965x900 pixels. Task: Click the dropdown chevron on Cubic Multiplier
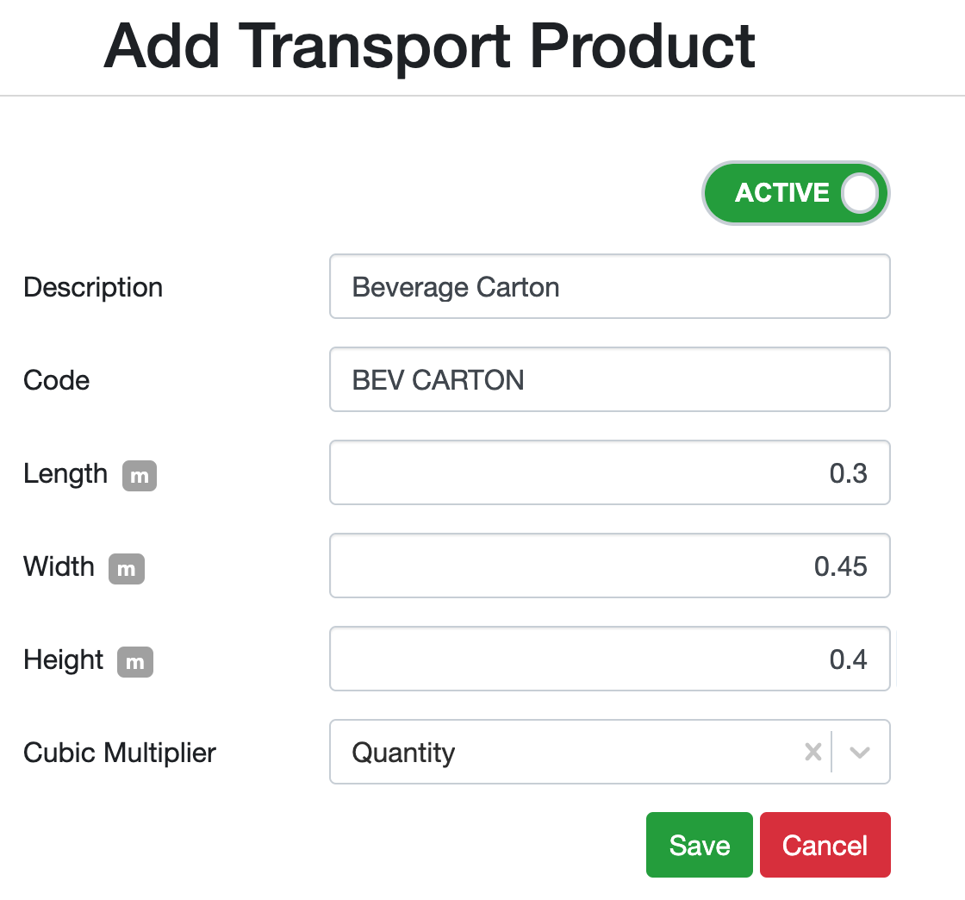pos(859,752)
